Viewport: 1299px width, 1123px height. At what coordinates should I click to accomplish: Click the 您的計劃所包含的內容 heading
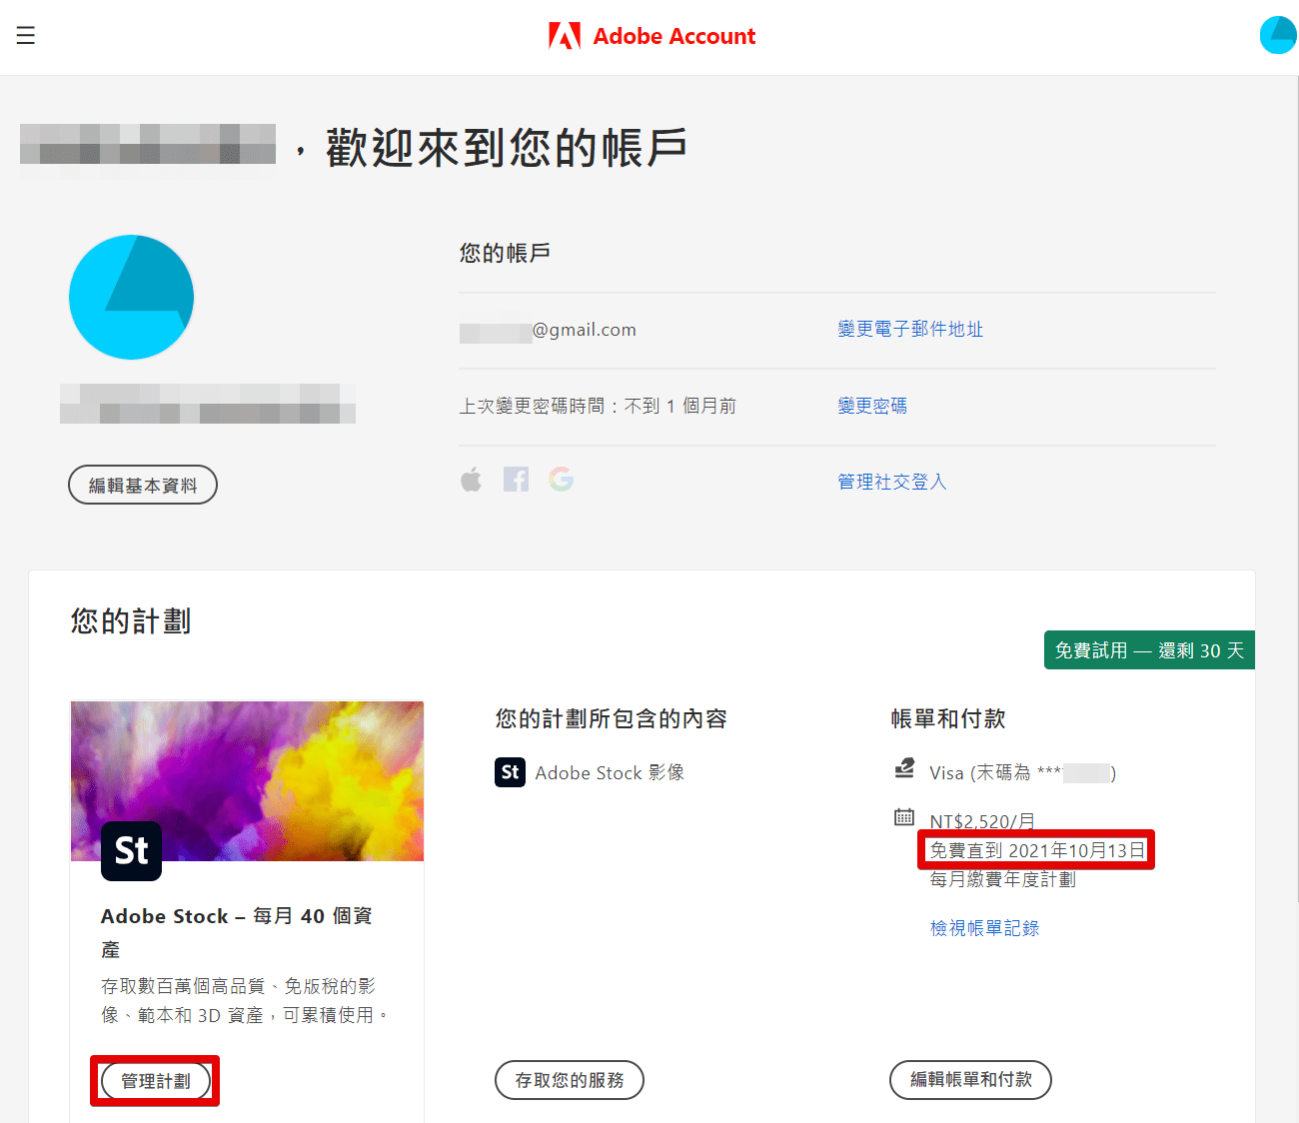click(611, 718)
